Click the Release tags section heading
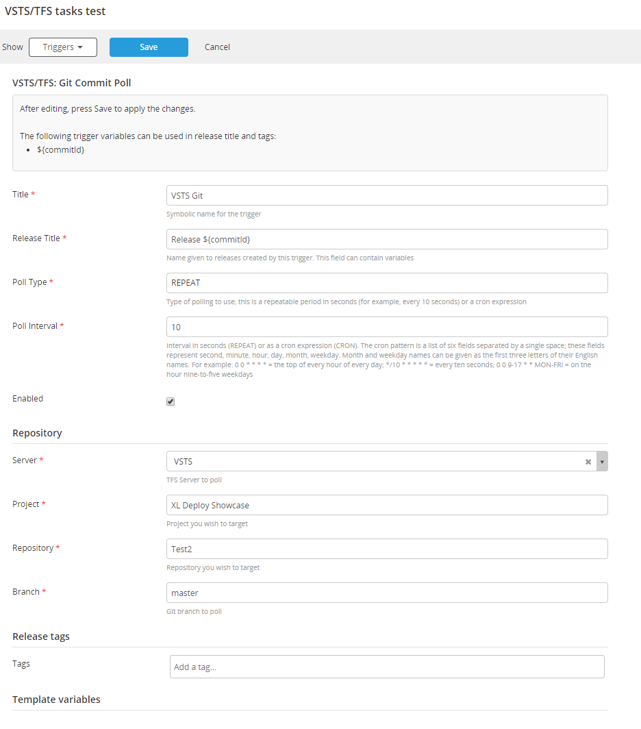This screenshot has height=729, width=641. (41, 637)
